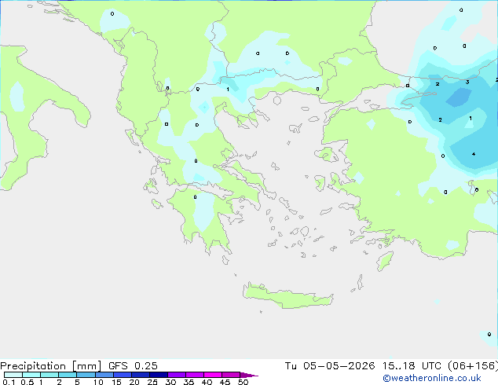Click the Peloponnese peninsula on the map
This screenshot has height=385, width=498.
tap(205, 219)
